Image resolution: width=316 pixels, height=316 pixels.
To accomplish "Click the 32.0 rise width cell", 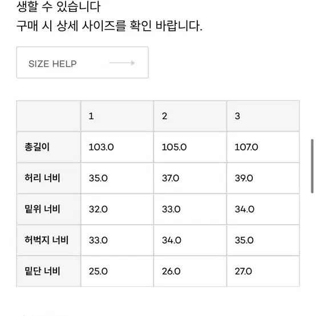I will pyautogui.click(x=117, y=209).
